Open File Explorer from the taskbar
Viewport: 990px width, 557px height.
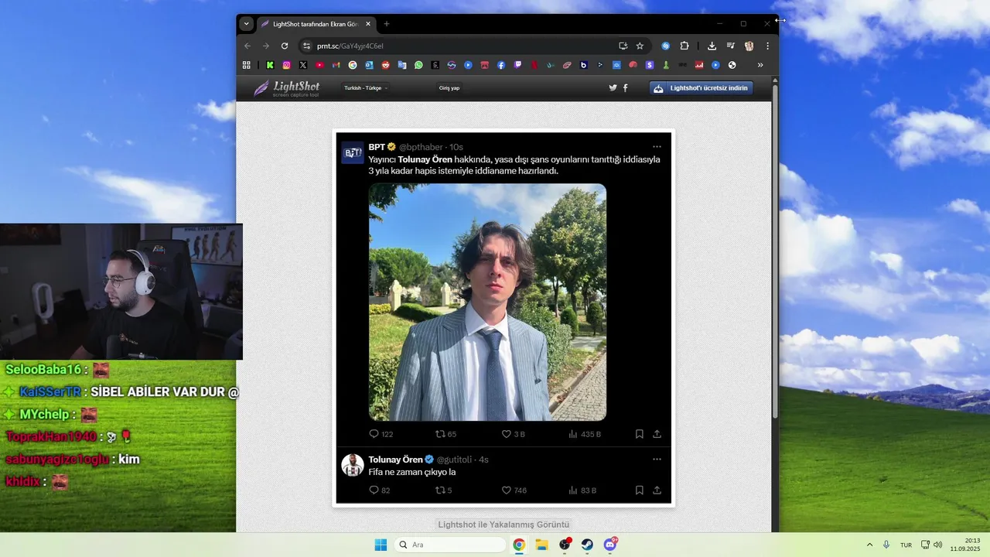pyautogui.click(x=541, y=545)
